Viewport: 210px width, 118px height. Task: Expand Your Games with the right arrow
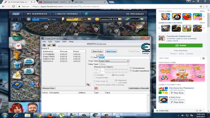click(204, 17)
